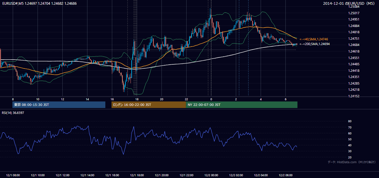Viewport: 379px width, 178px height.
Task: Click the RSI(14) 36.6597 indicator label
Action: [x=13, y=113]
